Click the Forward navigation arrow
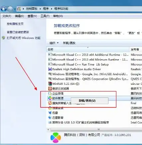Image resolution: width=142 pixels, height=145 pixels. [10, 9]
